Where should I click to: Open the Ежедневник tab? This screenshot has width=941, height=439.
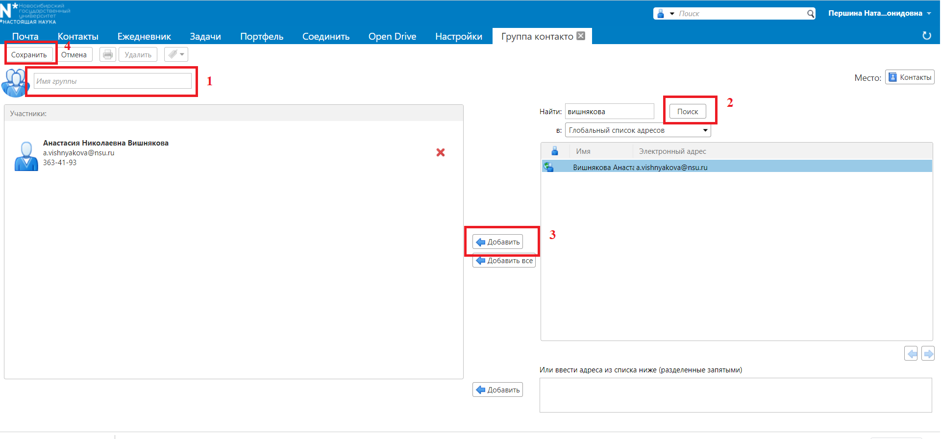[x=144, y=36]
